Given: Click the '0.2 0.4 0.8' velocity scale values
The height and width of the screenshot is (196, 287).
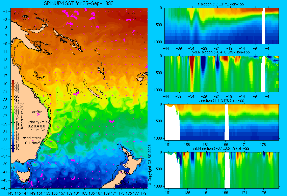Looking at the screenshot, I should (x=36, y=126).
